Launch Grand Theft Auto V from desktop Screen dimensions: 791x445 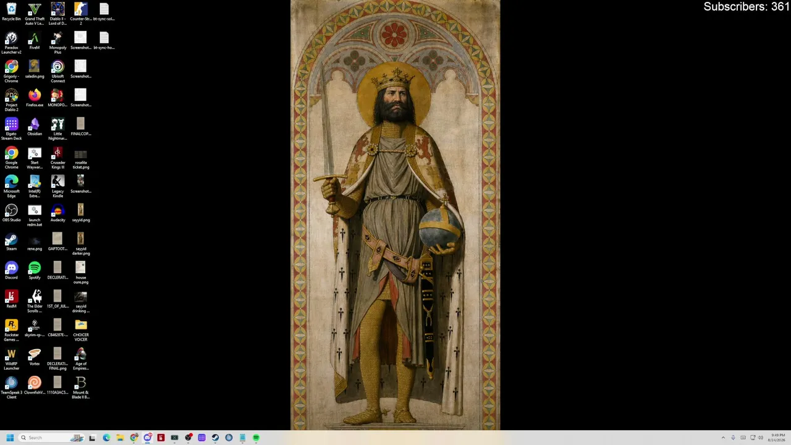[x=35, y=14]
